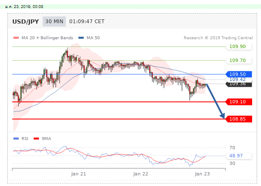Click the MA 50 legend swatch
This screenshot has height=186, width=261.
click(81, 38)
